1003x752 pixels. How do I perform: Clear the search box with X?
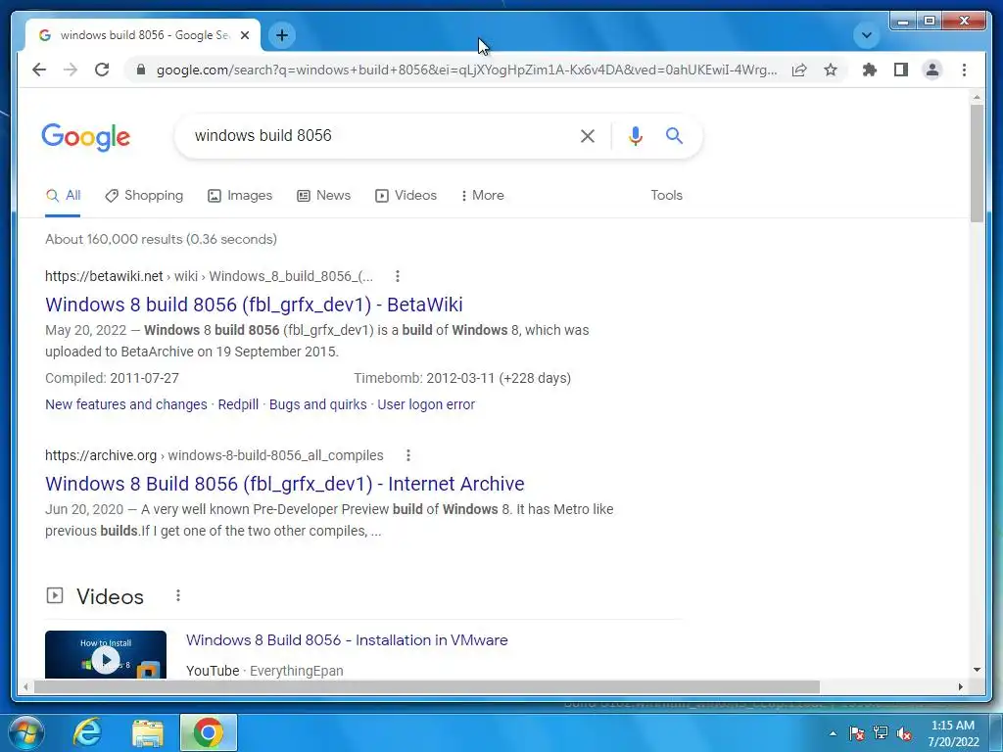588,135
